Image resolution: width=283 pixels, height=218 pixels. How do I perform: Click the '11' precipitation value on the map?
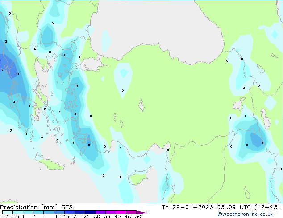(x=17, y=73)
